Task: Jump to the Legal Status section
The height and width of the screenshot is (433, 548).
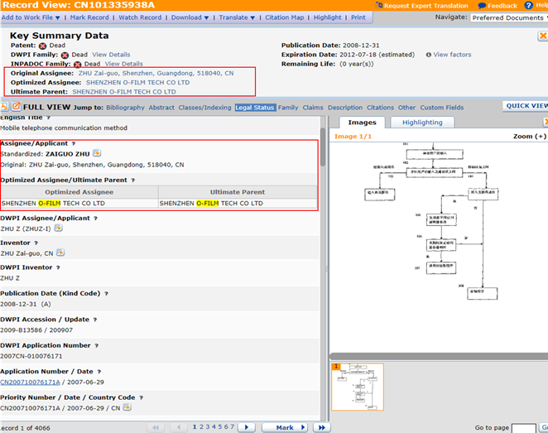Action: [255, 108]
